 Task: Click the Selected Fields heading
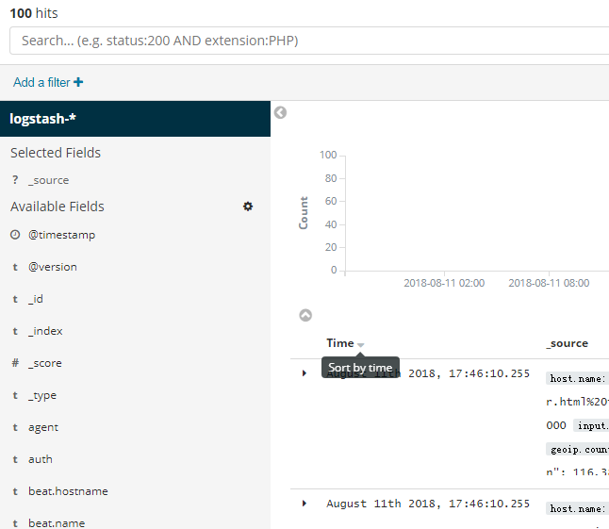[x=56, y=153]
